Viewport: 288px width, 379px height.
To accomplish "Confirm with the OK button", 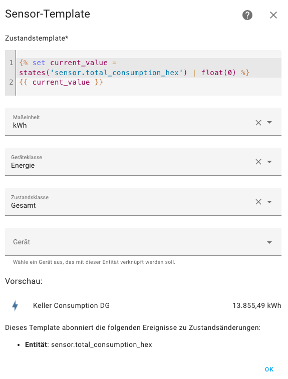I will tap(269, 369).
